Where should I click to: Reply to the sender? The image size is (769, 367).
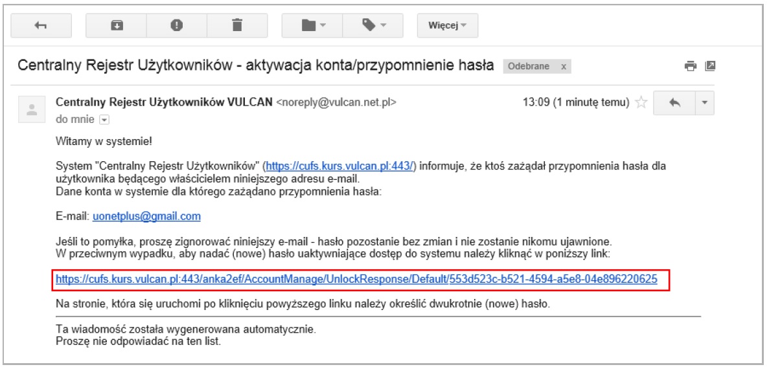(x=674, y=104)
